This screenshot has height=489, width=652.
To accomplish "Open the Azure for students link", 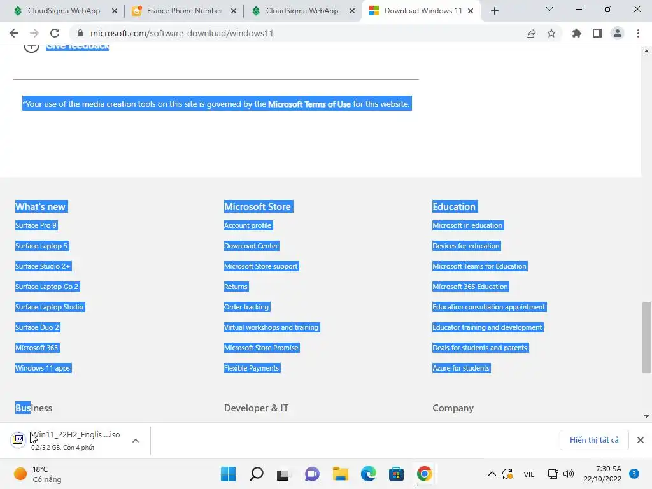I will click(x=461, y=368).
